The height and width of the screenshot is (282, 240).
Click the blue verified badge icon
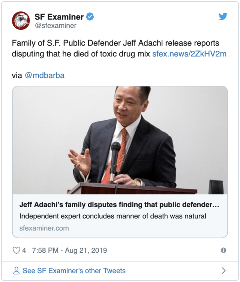click(x=90, y=17)
